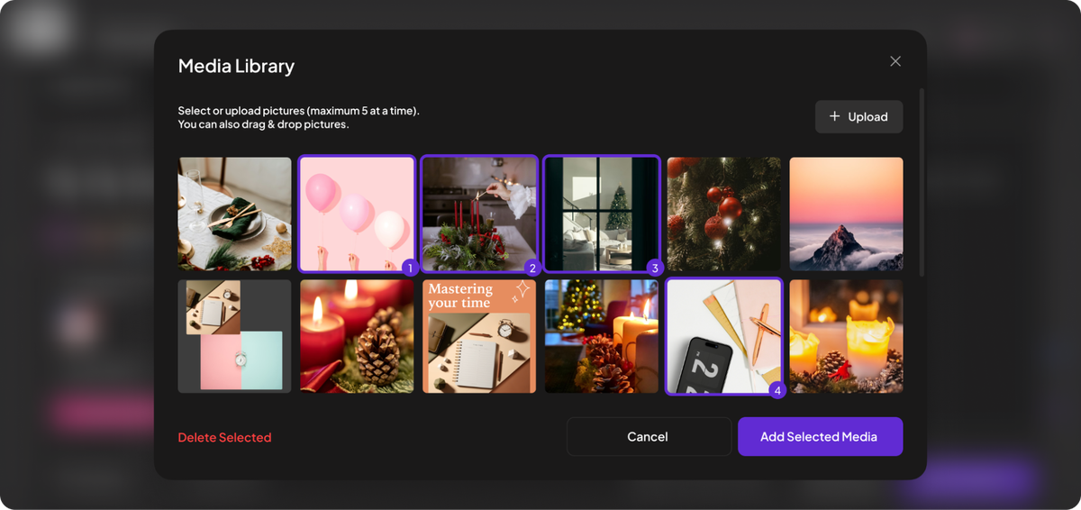Click the media library scrollbar
1081x510 pixels.
pos(921,180)
